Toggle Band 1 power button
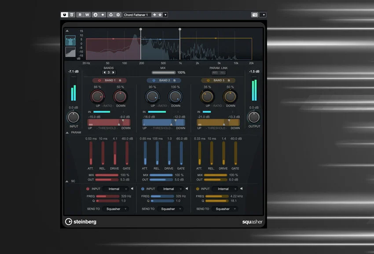The height and width of the screenshot is (254, 374). pos(100,81)
